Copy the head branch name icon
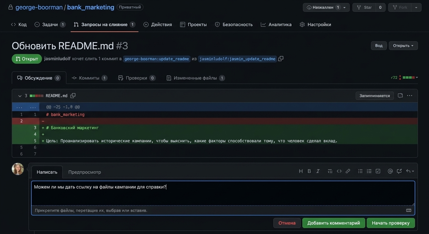 (281, 58)
